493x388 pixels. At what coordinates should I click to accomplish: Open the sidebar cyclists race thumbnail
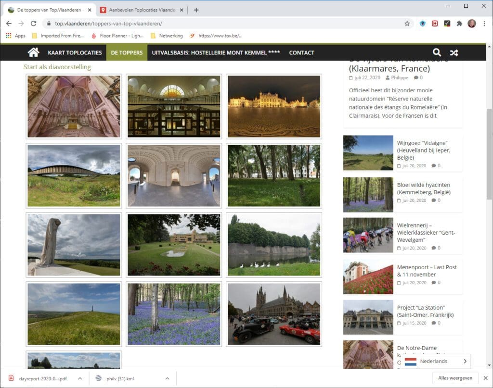pos(368,235)
